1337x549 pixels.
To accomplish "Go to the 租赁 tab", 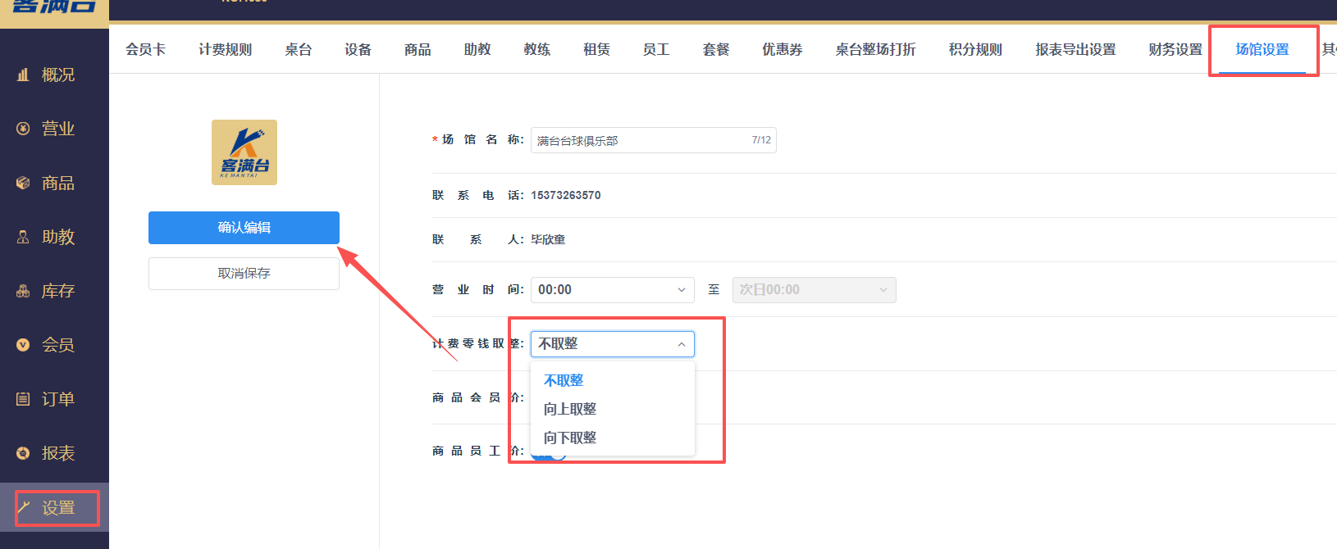I will (x=596, y=49).
